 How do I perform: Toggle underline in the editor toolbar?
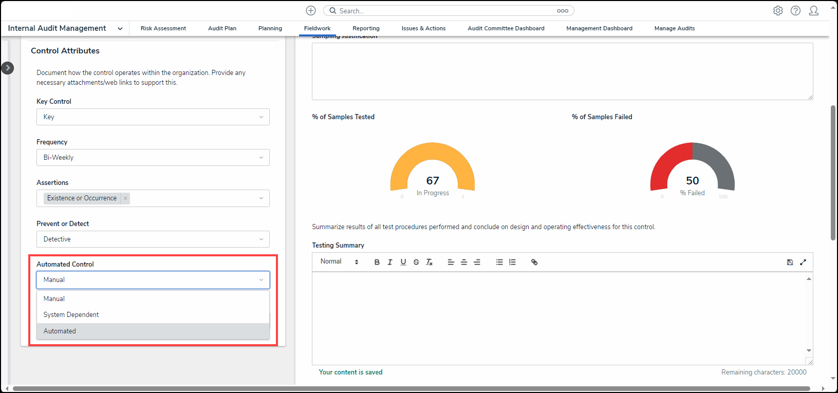pos(403,262)
